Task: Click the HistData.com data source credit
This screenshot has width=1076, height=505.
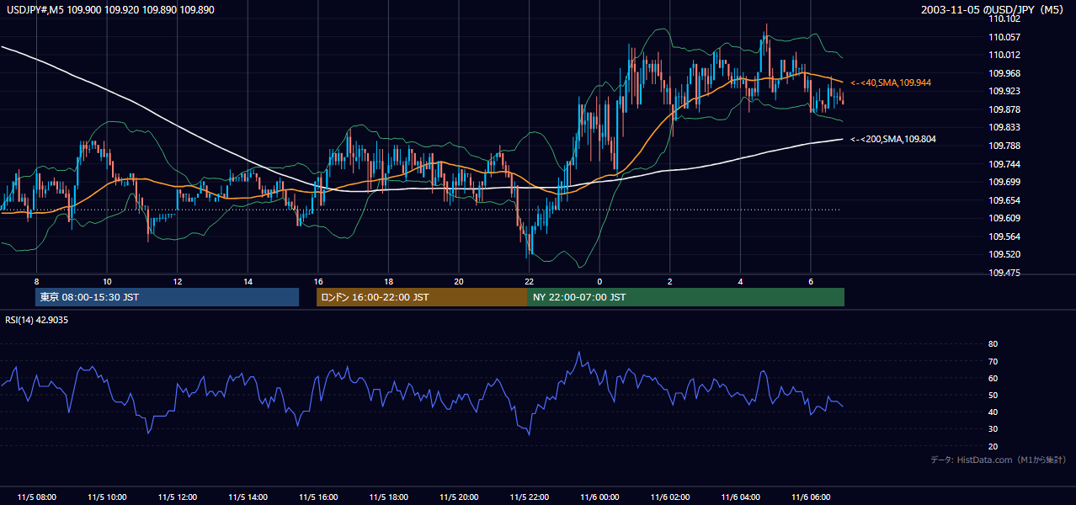Action: point(998,460)
